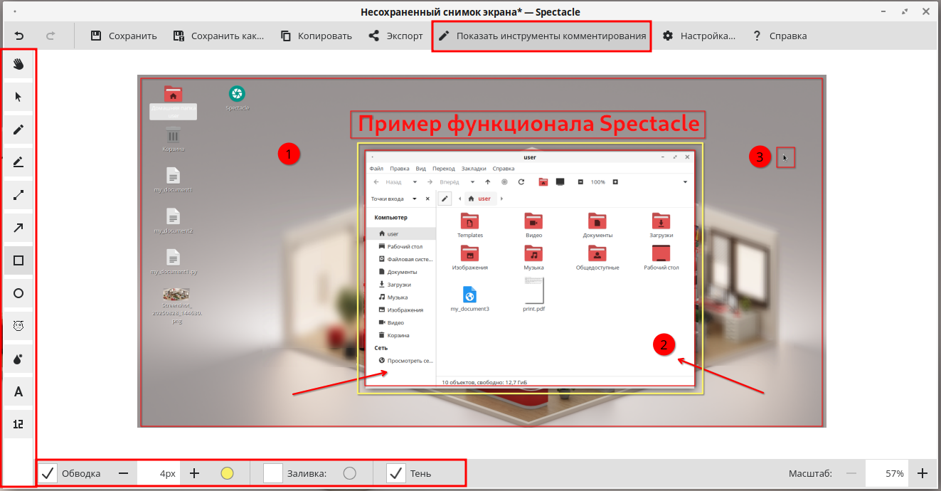Uncheck the Обводка checkbox
941x491 pixels.
tap(48, 473)
